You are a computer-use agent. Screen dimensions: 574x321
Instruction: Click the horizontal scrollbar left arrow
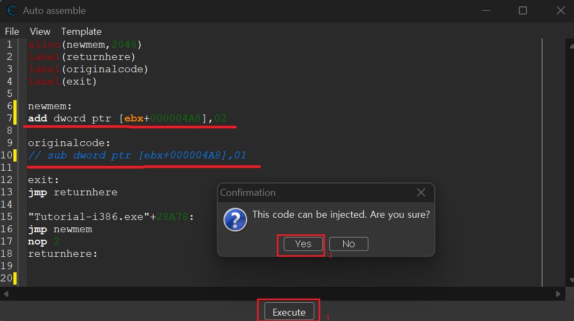[6, 294]
